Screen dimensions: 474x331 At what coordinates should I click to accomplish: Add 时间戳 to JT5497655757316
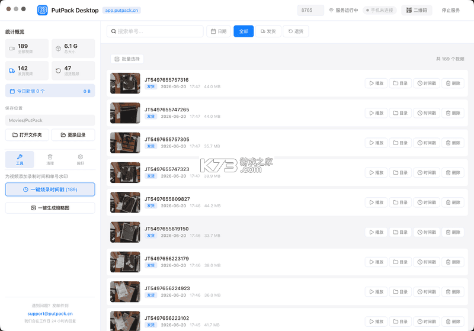pos(427,83)
